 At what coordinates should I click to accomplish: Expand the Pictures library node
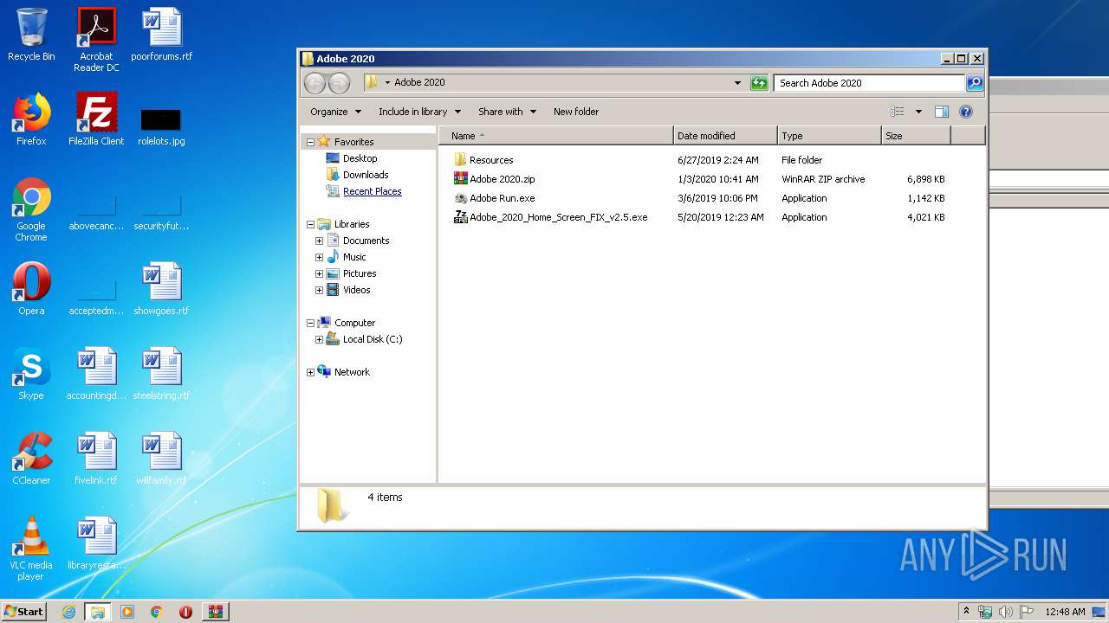[319, 273]
